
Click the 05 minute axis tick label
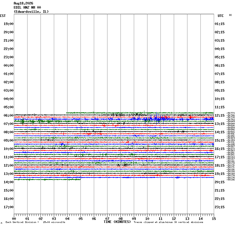coord(81,219)
